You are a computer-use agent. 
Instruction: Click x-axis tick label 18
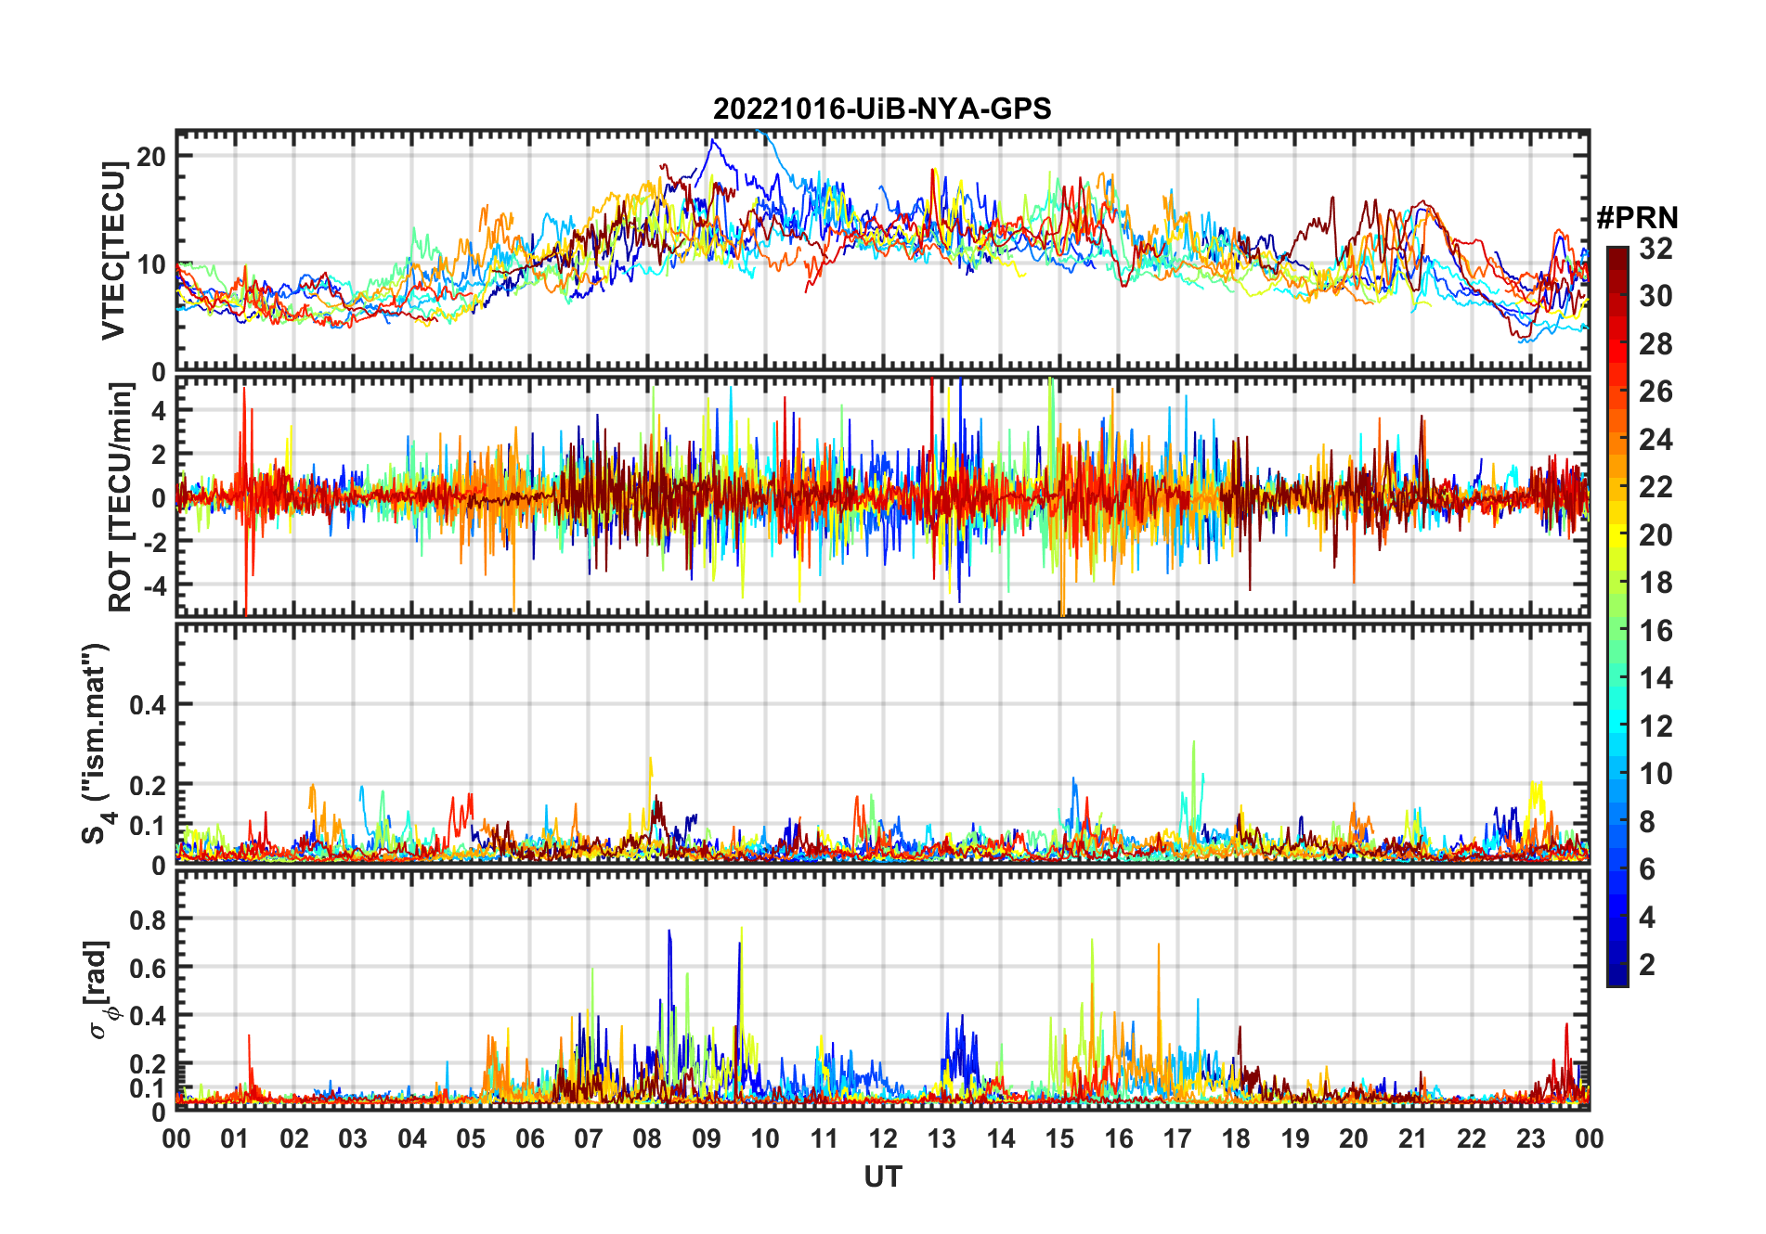pos(1236,1138)
